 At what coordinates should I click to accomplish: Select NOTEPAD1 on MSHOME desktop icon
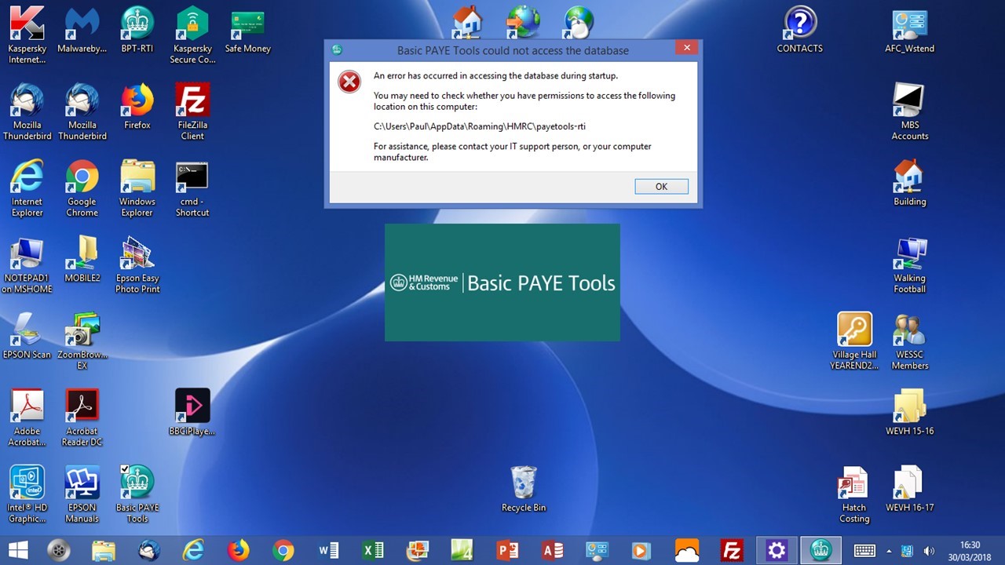[27, 265]
